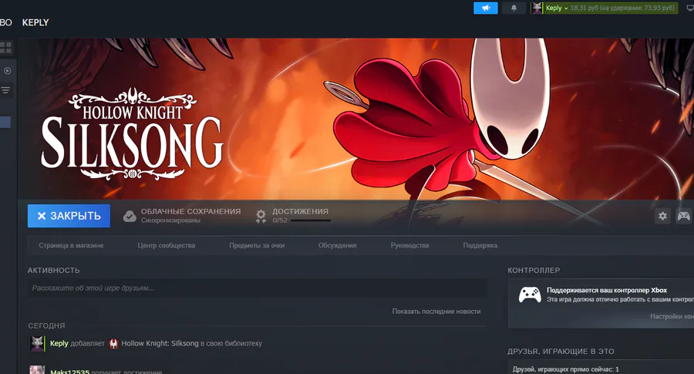Viewport: 694px width, 374px height.
Task: Click the Xbox controller icon in КОНТРОЛЛЕР panel
Action: point(530,295)
